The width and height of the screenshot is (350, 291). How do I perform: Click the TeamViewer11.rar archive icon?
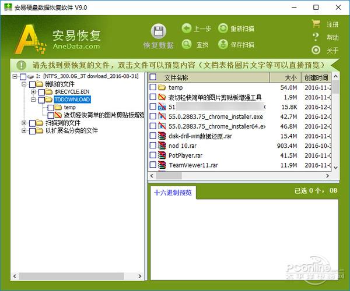pyautogui.click(x=162, y=165)
